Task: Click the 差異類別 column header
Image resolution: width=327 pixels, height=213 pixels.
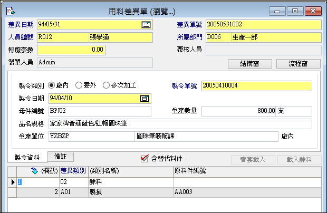Action: (x=73, y=171)
